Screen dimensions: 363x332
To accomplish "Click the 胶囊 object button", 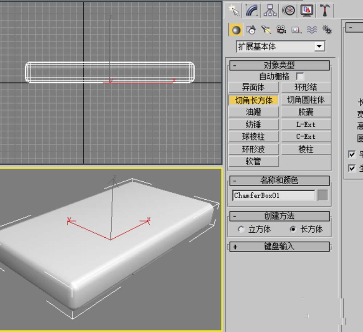I will (306, 112).
